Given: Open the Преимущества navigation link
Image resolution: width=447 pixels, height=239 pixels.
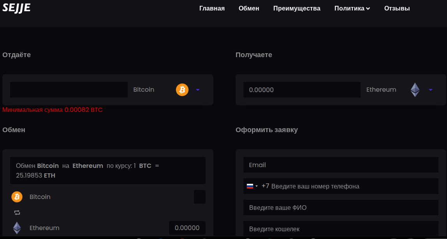Looking at the screenshot, I should click(x=297, y=8).
